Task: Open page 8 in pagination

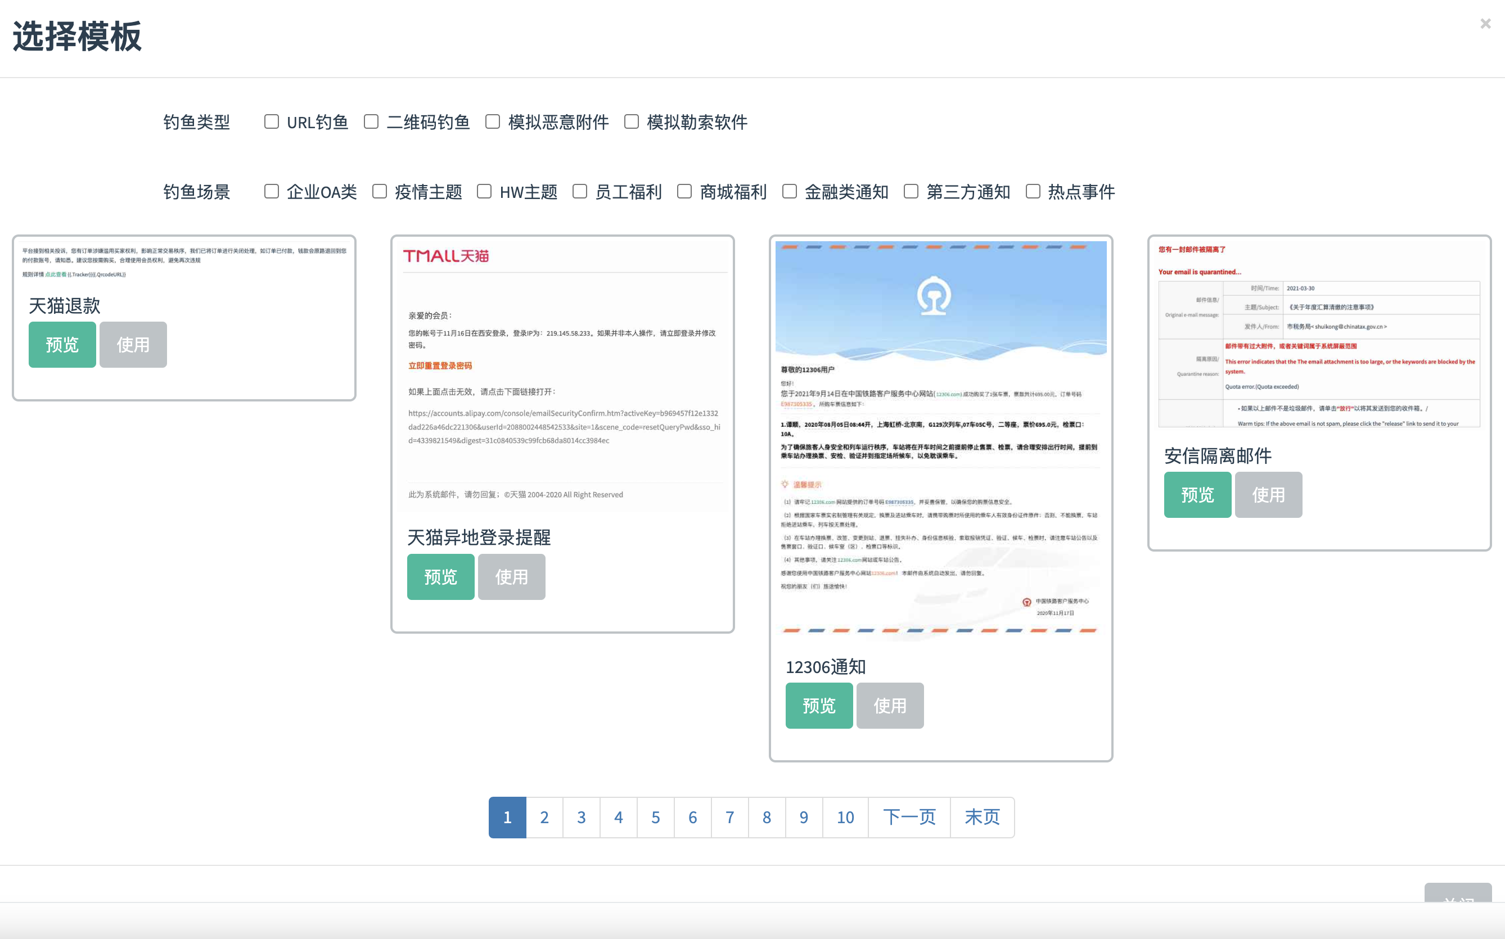Action: tap(767, 818)
